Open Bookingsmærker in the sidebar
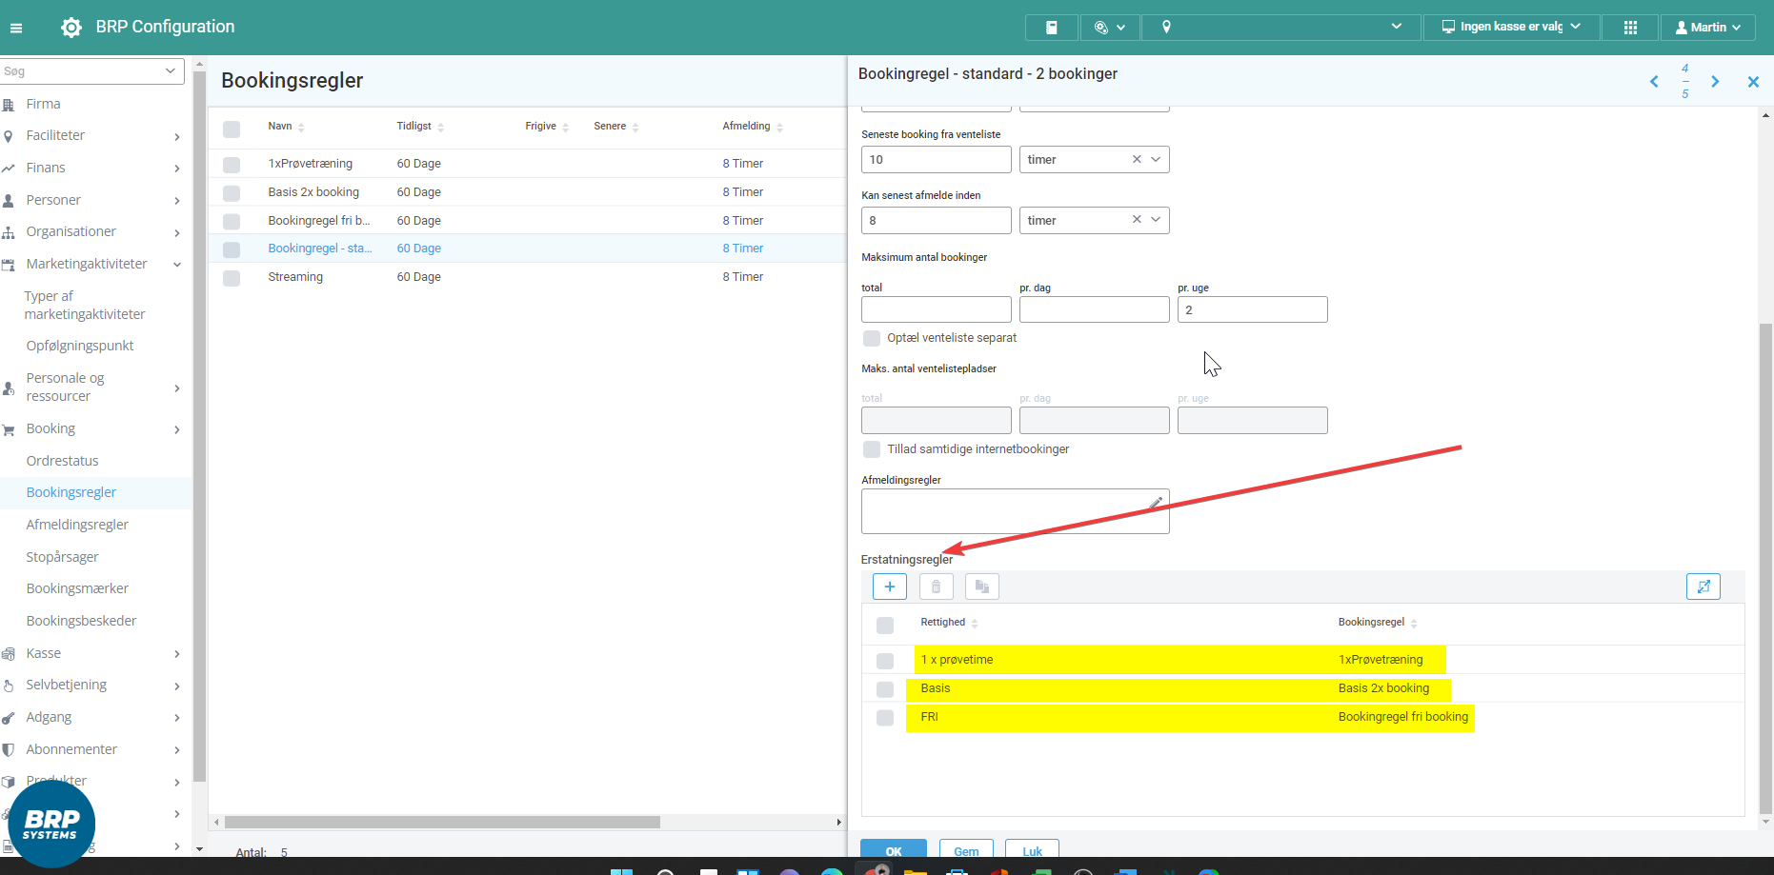The width and height of the screenshot is (1774, 875). point(77,588)
